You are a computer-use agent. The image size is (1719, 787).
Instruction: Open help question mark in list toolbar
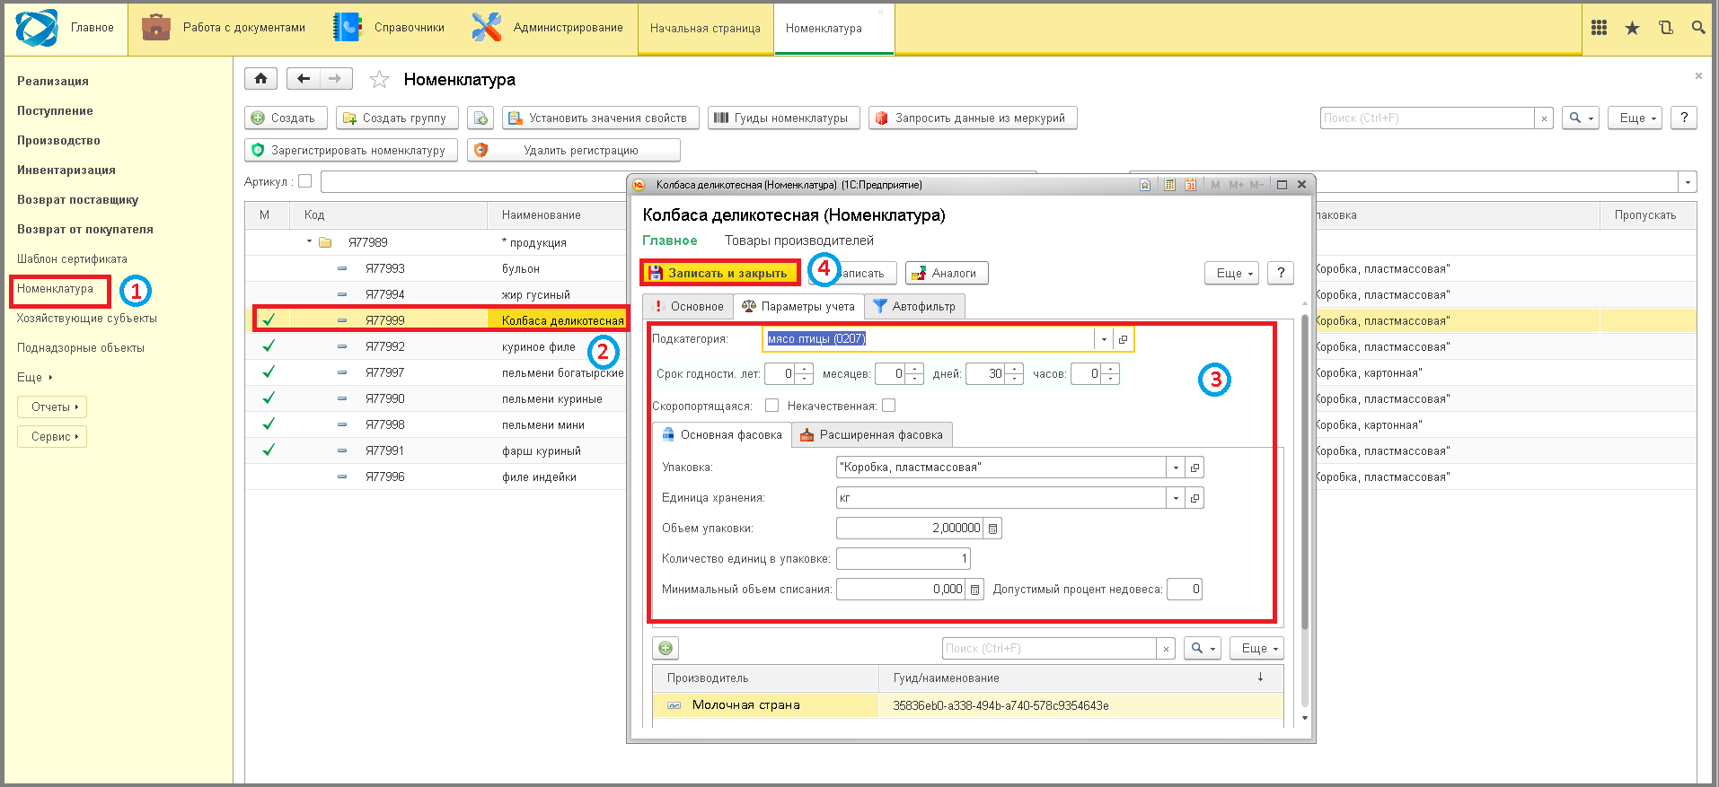pyautogui.click(x=1684, y=118)
